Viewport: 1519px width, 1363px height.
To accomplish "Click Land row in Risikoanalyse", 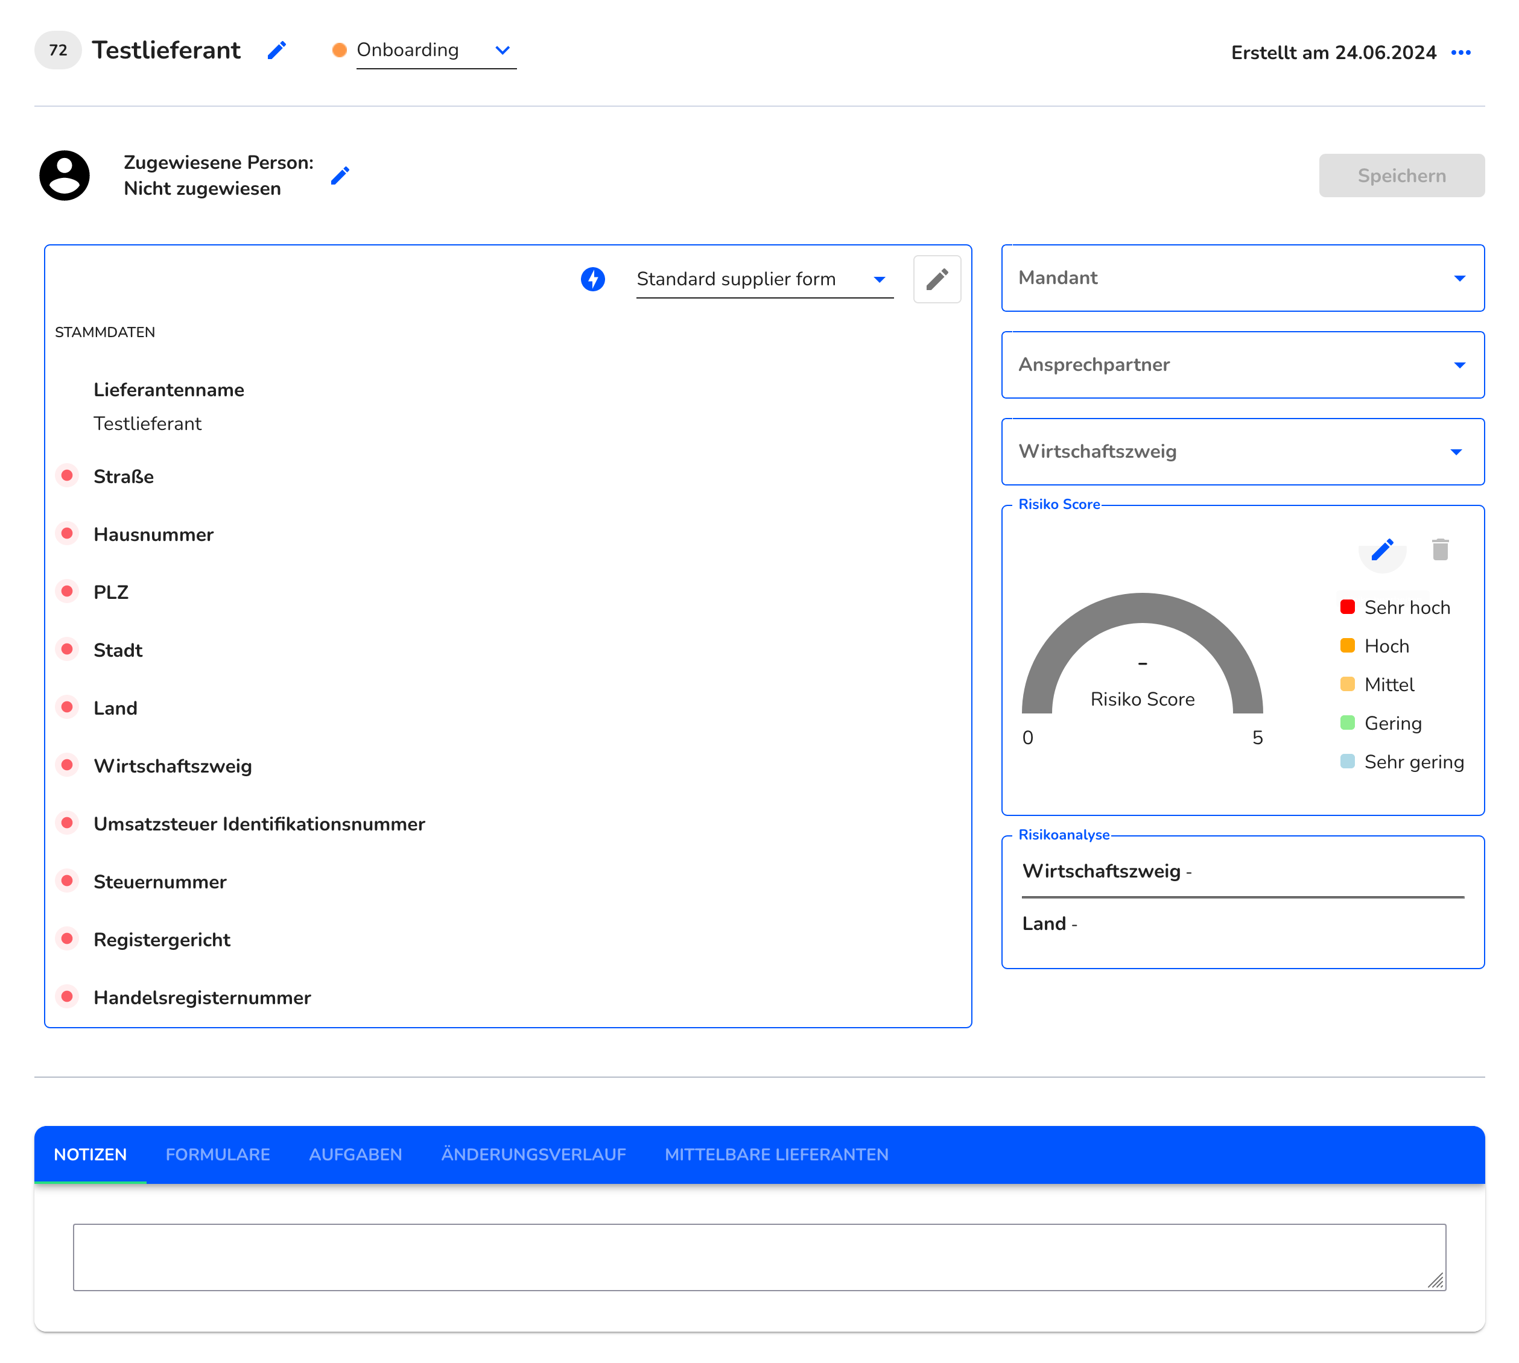I will [1243, 923].
